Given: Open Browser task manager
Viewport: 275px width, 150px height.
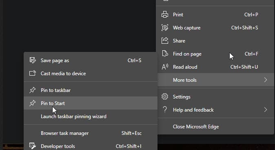Looking at the screenshot, I should (x=91, y=133).
